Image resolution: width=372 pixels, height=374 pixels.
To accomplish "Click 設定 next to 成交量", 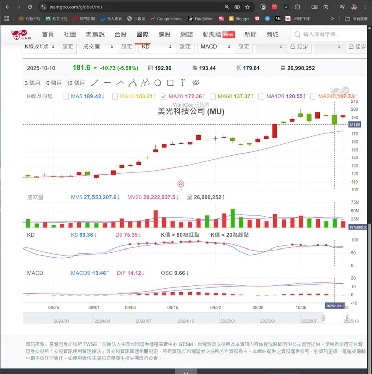I will [x=126, y=47].
